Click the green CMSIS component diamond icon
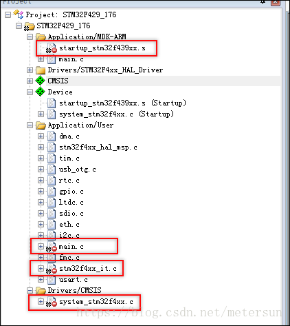This screenshot has height=326, width=290. (40, 81)
